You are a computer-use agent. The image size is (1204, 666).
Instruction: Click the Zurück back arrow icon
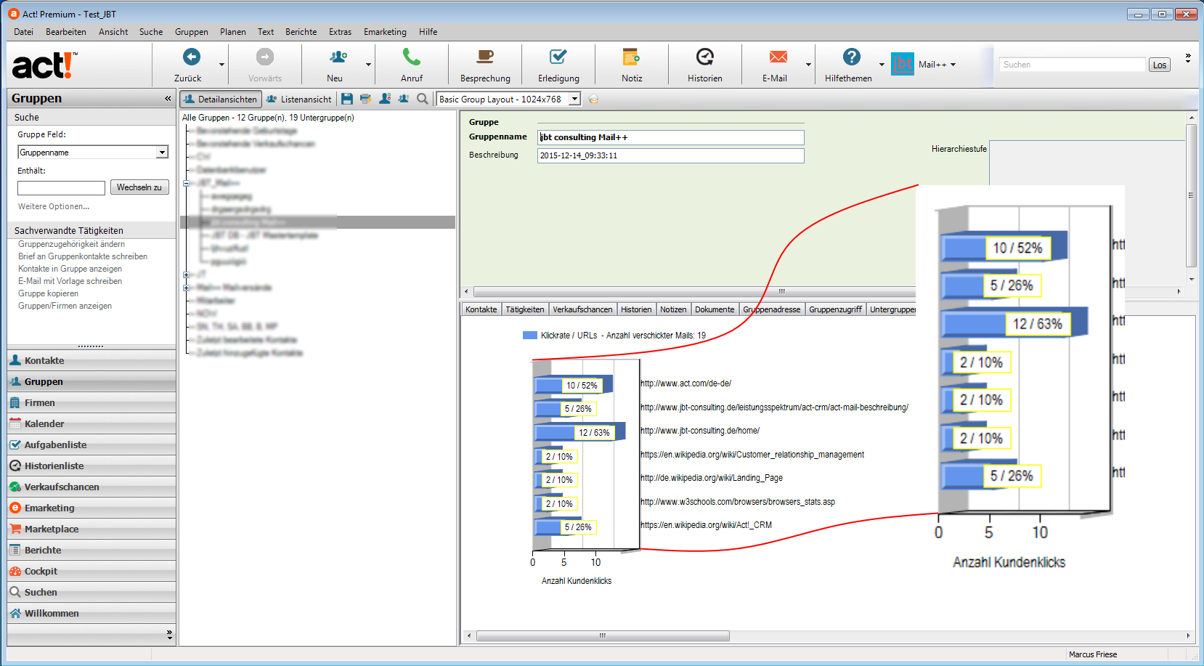pyautogui.click(x=192, y=57)
